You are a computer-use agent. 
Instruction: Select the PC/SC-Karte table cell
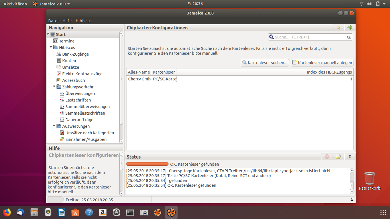[164, 79]
